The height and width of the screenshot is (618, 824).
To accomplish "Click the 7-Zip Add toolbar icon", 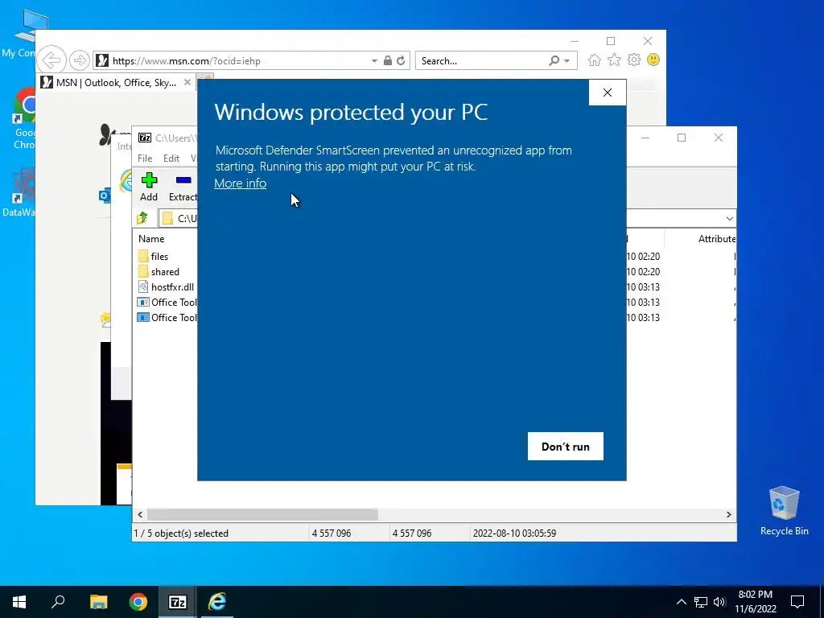I will coord(149,187).
